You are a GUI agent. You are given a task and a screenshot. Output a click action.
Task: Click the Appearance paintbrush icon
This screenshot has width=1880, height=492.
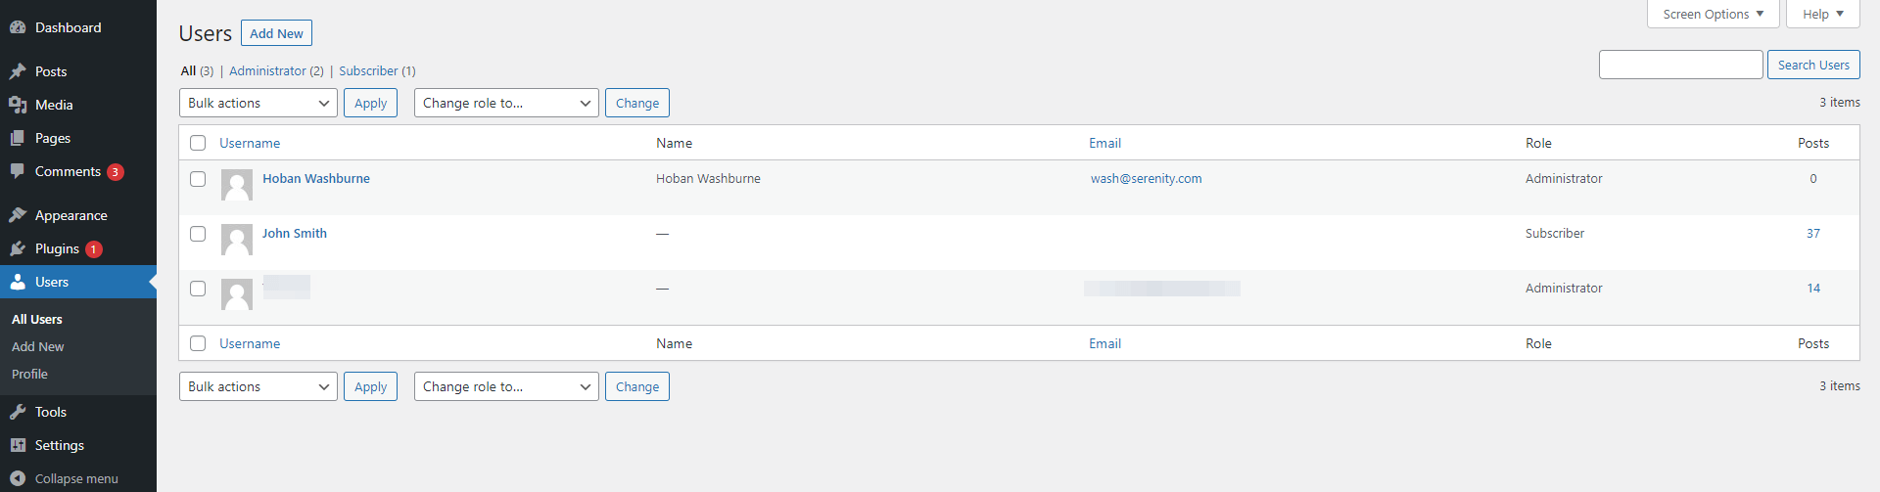tap(18, 215)
